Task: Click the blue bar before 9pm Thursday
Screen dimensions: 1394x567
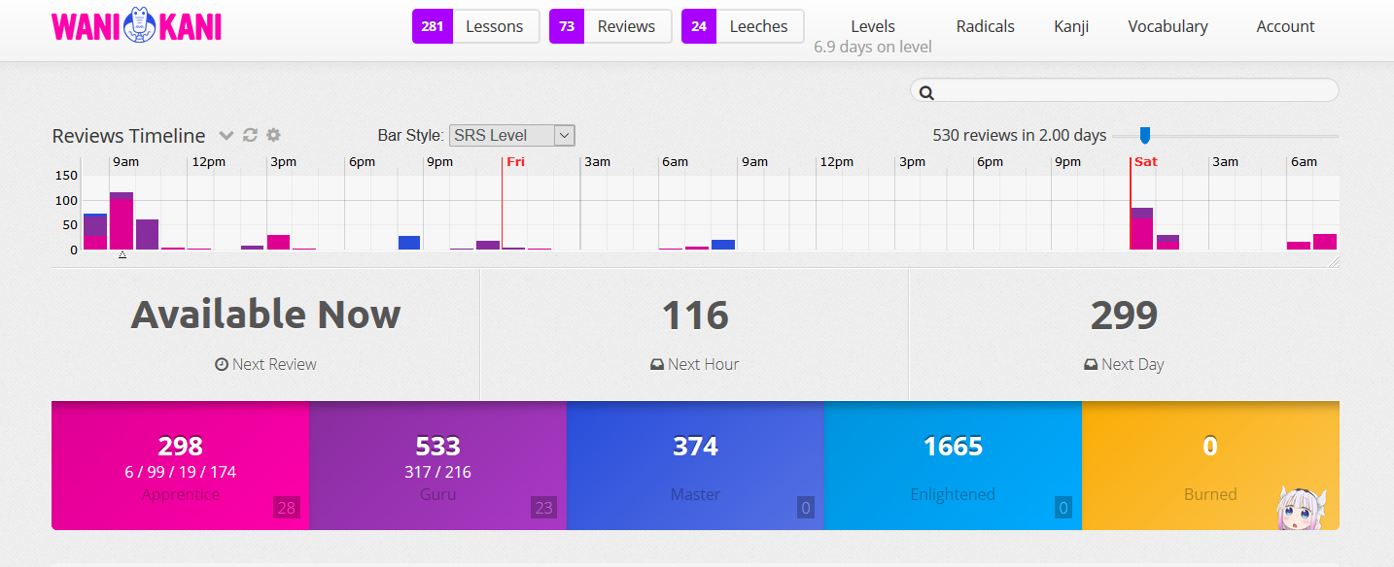Action: [409, 243]
